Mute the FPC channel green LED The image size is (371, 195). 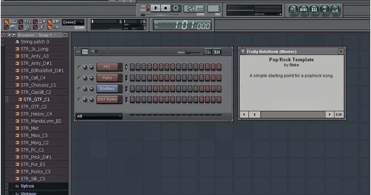tap(79, 67)
